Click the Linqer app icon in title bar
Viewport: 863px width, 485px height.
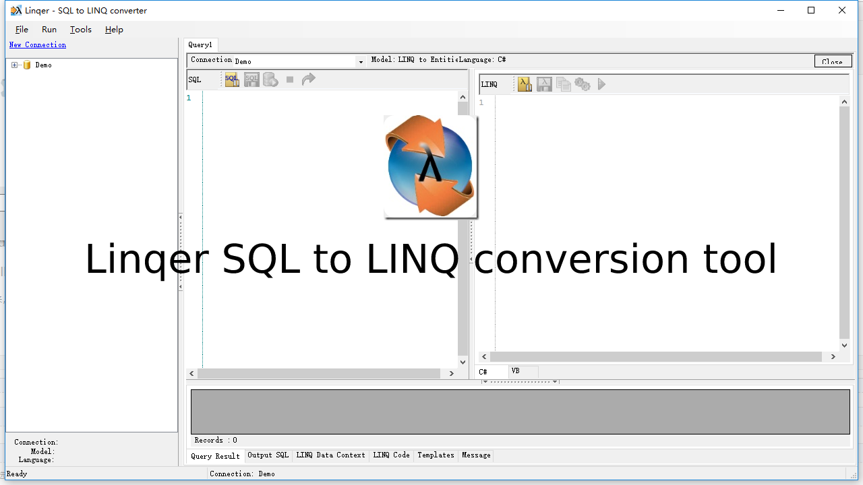coord(16,10)
